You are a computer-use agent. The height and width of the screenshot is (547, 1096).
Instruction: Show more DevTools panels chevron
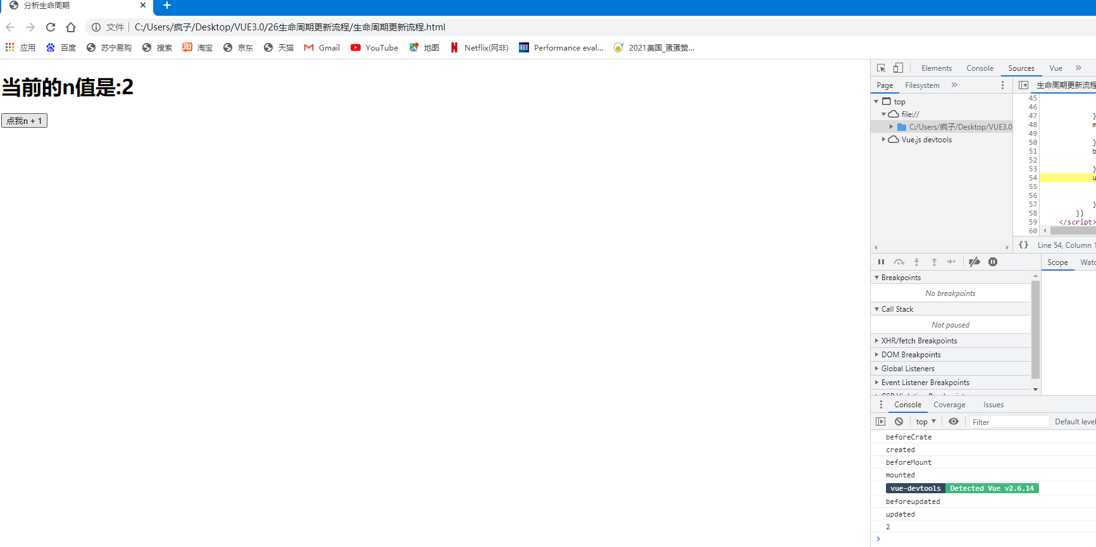1078,68
